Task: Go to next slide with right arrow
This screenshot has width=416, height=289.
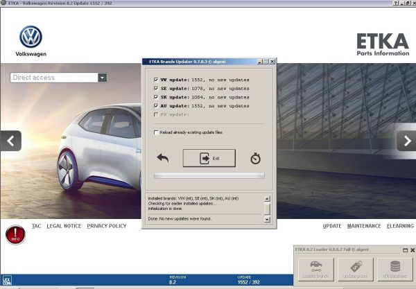Action: (406, 141)
